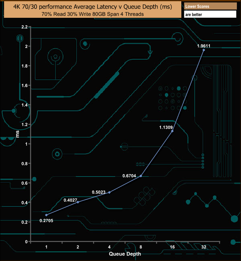This screenshot has width=241, height=261.
Task: Select the data point at queue depth 32
Action: [x=204, y=50]
